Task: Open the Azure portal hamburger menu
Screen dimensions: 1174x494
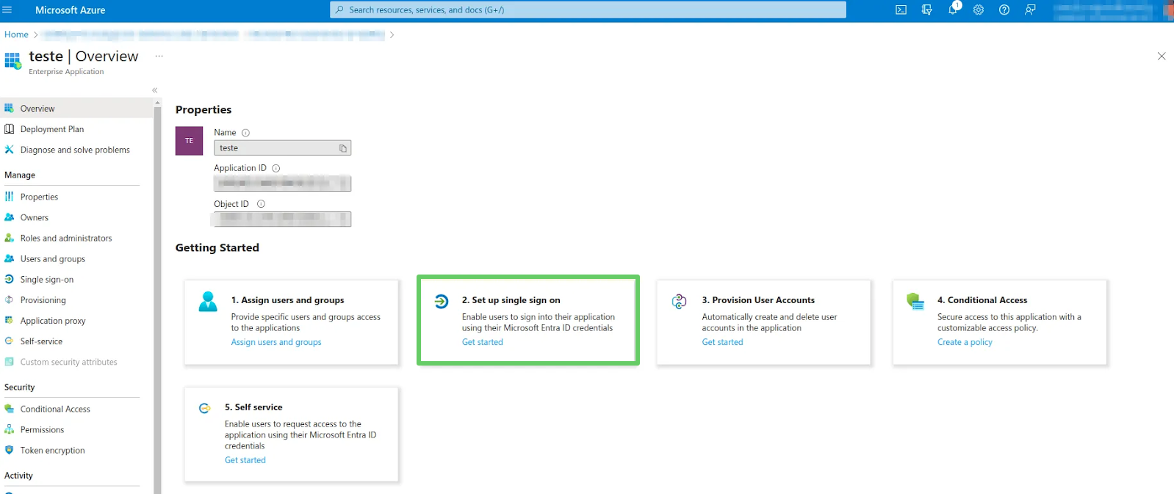Action: 7,10
